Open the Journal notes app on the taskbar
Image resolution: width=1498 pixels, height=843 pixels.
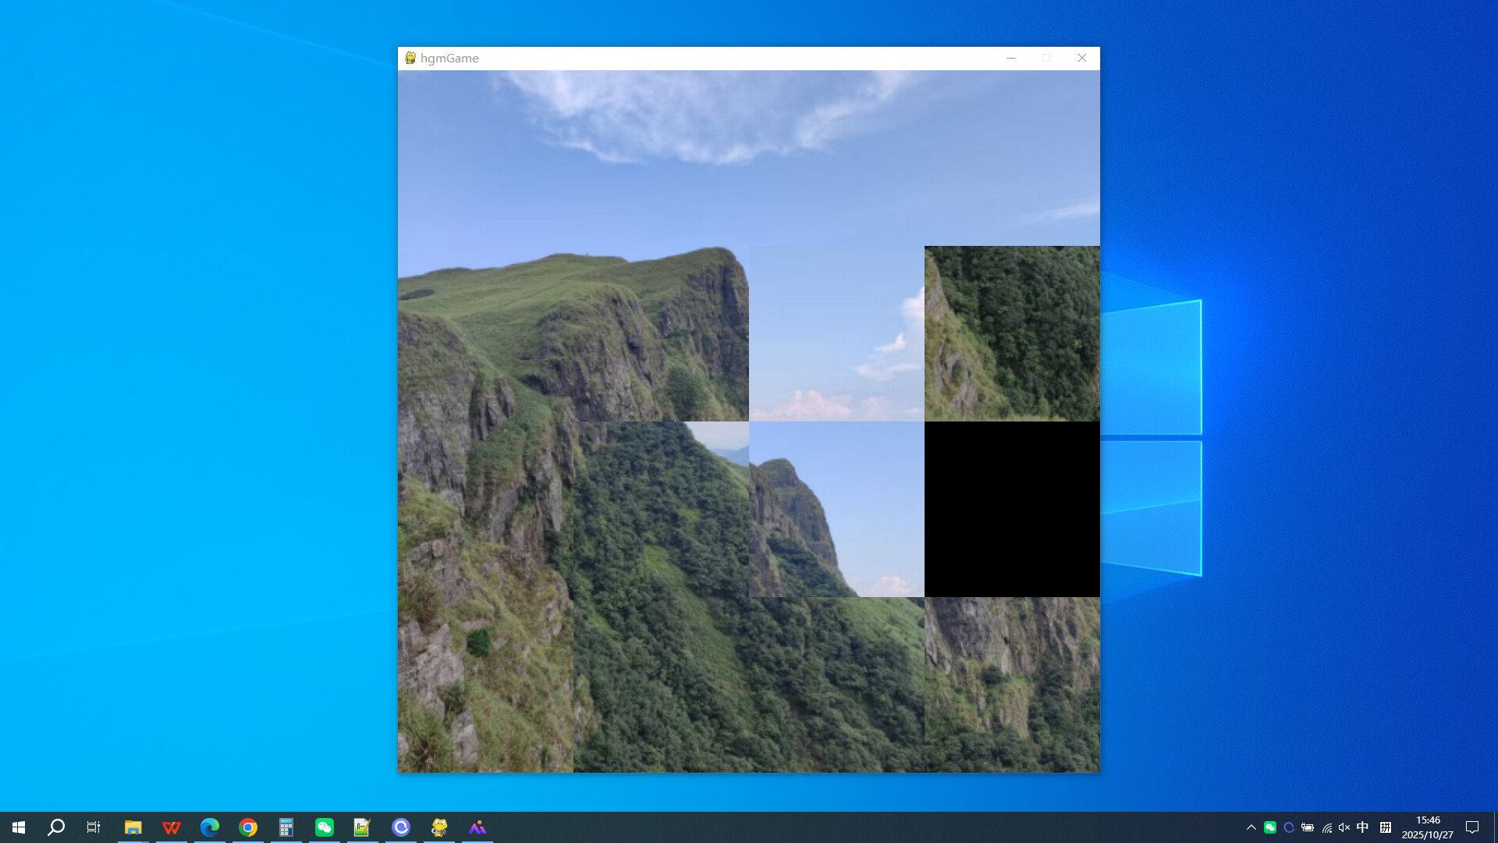(x=362, y=827)
